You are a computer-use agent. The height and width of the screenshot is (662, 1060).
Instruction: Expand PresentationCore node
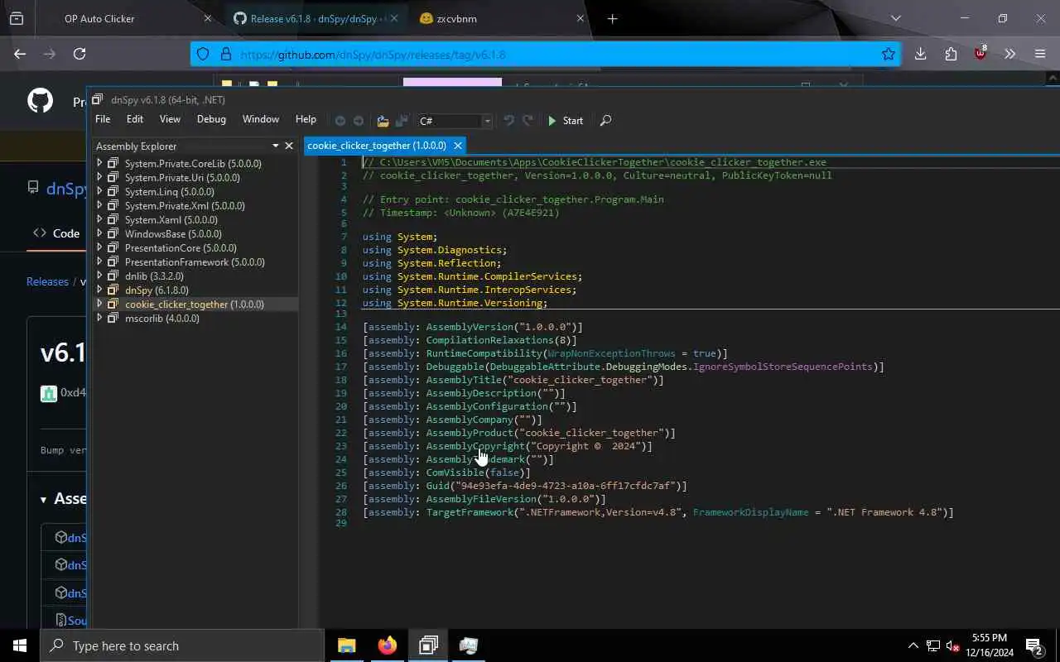click(99, 248)
